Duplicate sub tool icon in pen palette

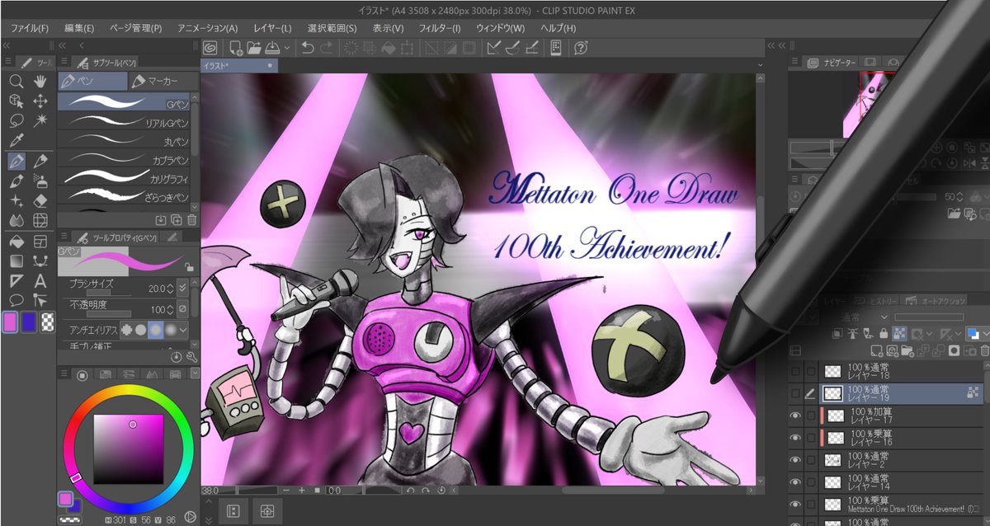pyautogui.click(x=176, y=220)
